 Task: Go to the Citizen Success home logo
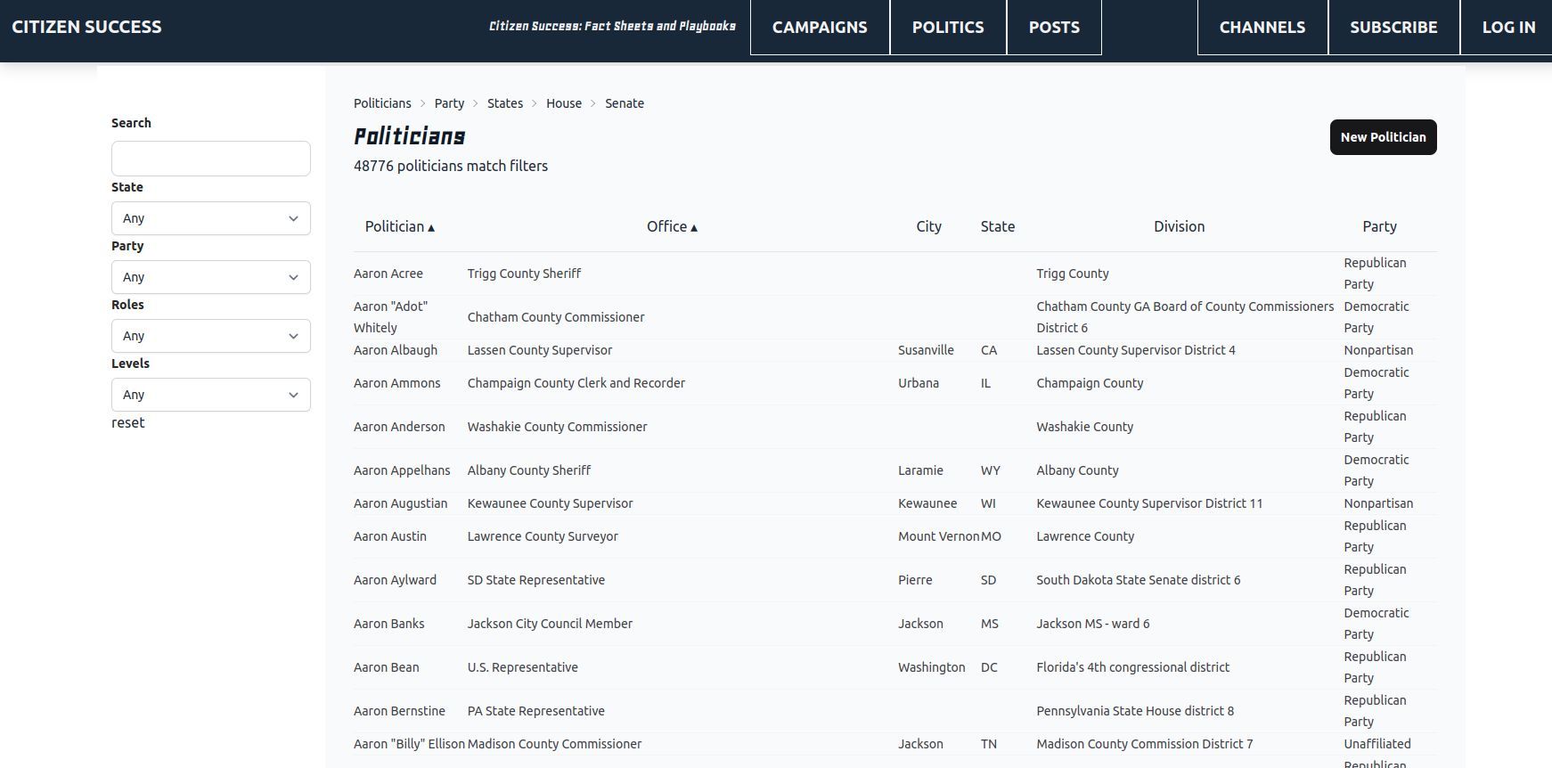86,27
